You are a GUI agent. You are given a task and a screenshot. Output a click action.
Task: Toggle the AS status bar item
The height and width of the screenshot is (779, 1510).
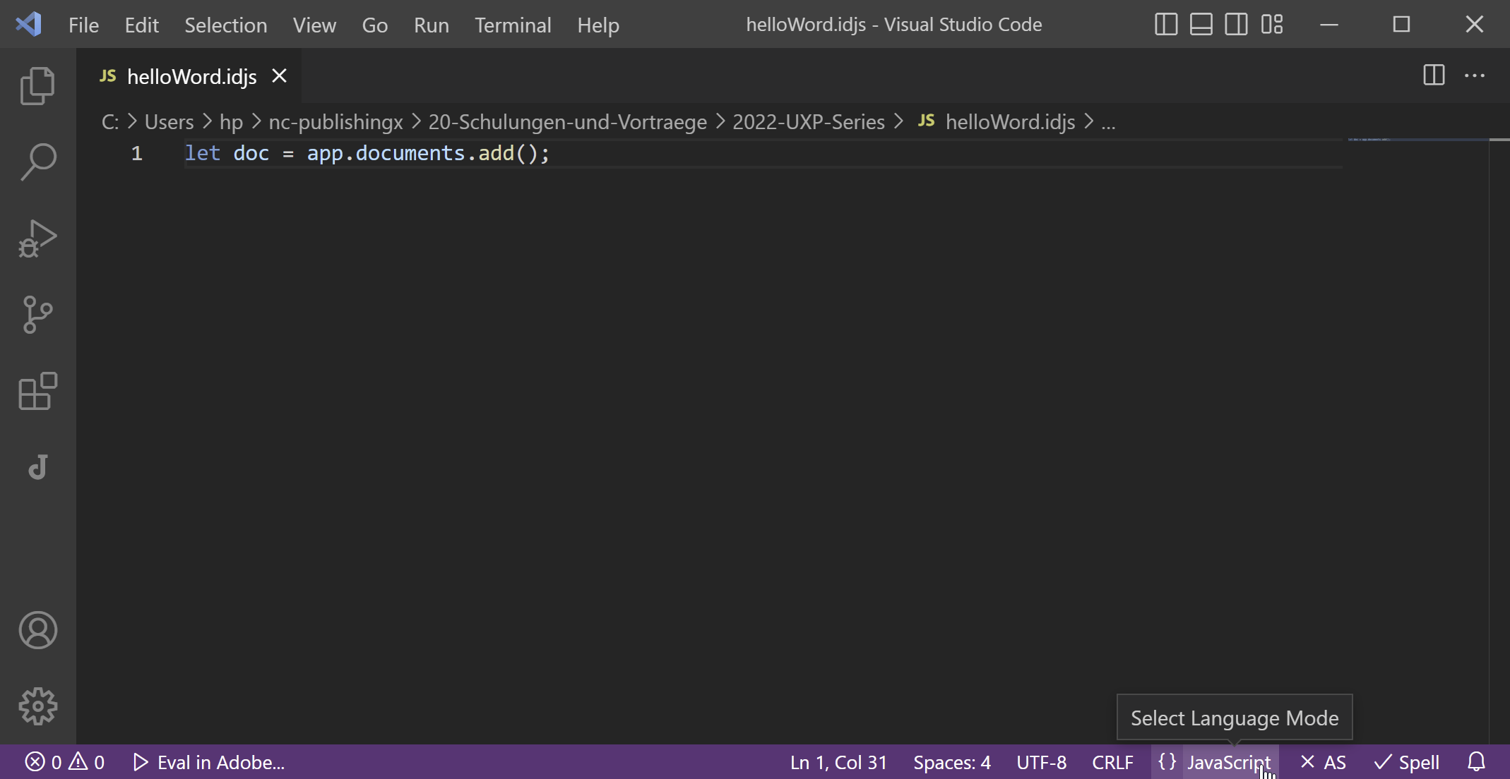pos(1323,762)
